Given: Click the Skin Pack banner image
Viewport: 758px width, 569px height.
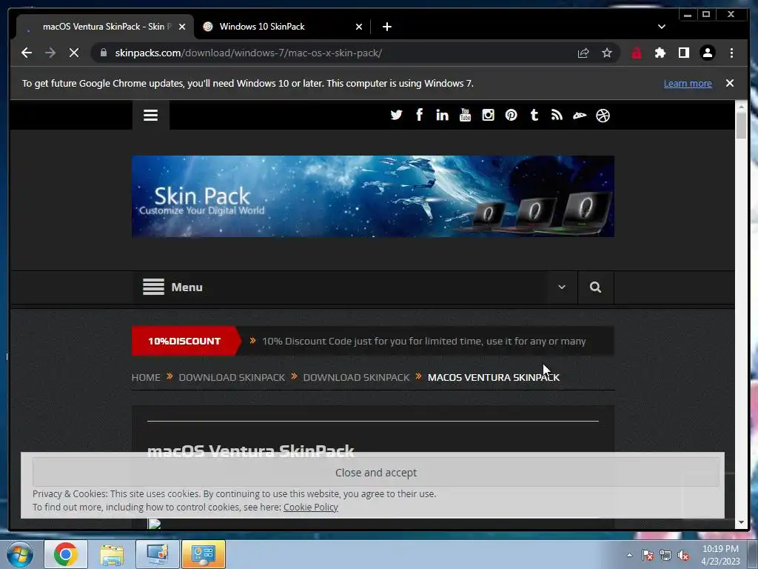Looking at the screenshot, I should 373,196.
